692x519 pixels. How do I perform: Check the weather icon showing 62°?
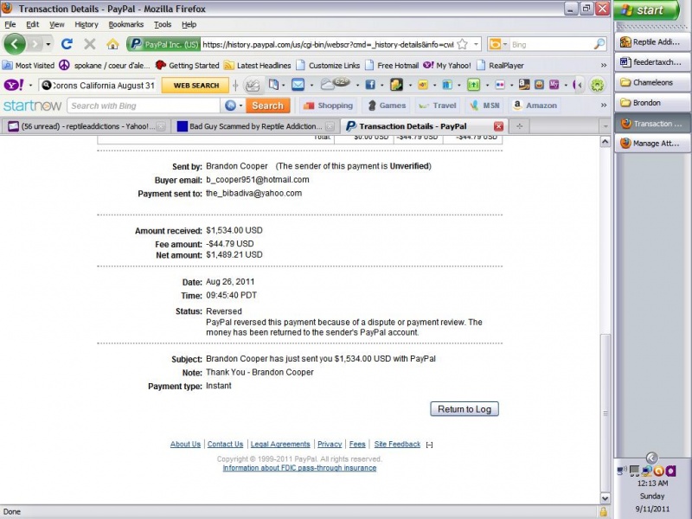tap(335, 83)
